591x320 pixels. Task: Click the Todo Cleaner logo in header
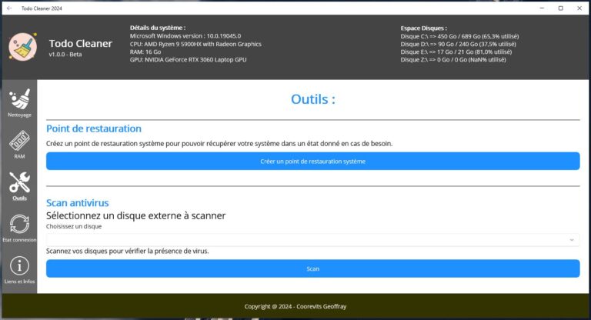point(23,47)
